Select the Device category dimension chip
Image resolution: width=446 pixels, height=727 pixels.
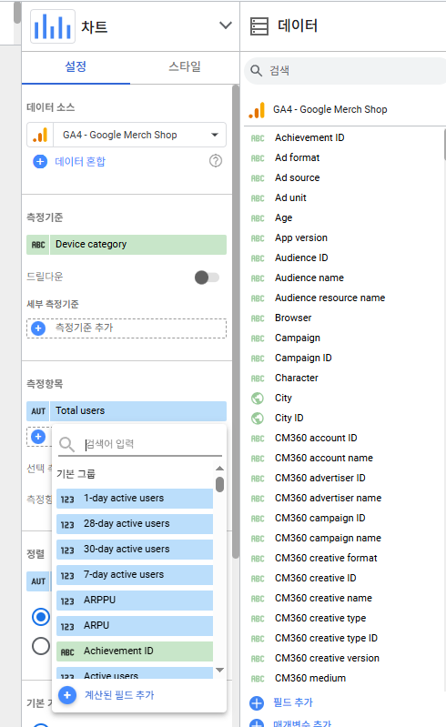[127, 245]
